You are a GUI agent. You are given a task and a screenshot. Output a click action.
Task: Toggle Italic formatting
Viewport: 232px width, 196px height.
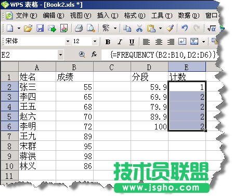tap(120, 42)
